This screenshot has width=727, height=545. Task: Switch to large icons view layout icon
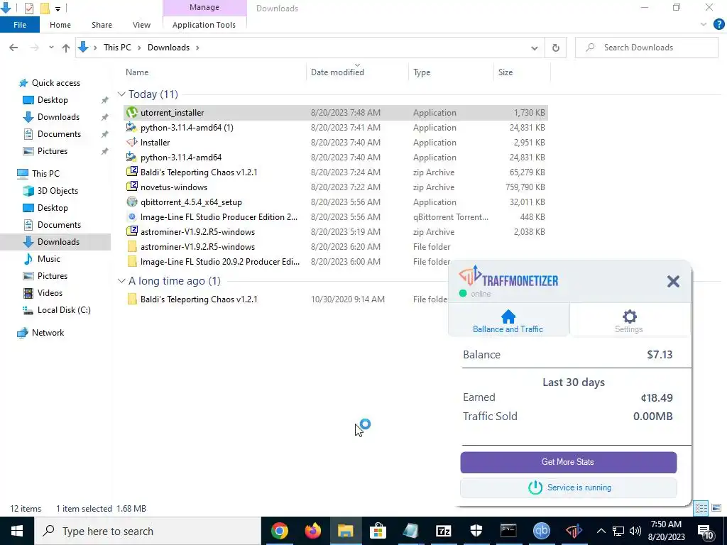tap(716, 508)
